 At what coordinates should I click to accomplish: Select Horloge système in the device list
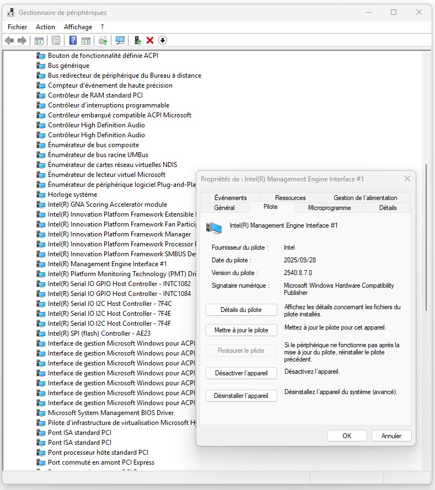click(72, 195)
